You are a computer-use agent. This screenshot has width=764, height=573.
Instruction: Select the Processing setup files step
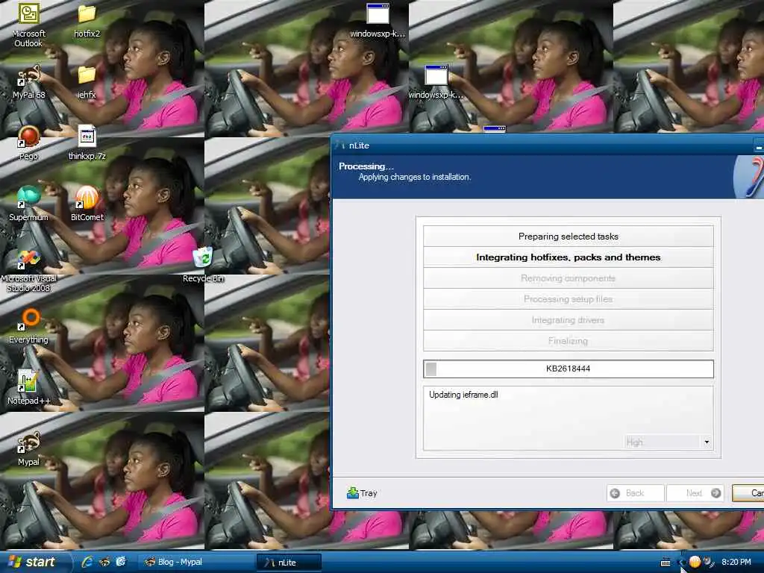(568, 299)
